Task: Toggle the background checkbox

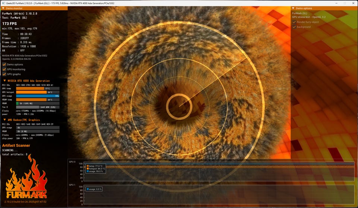Action: click(294, 27)
